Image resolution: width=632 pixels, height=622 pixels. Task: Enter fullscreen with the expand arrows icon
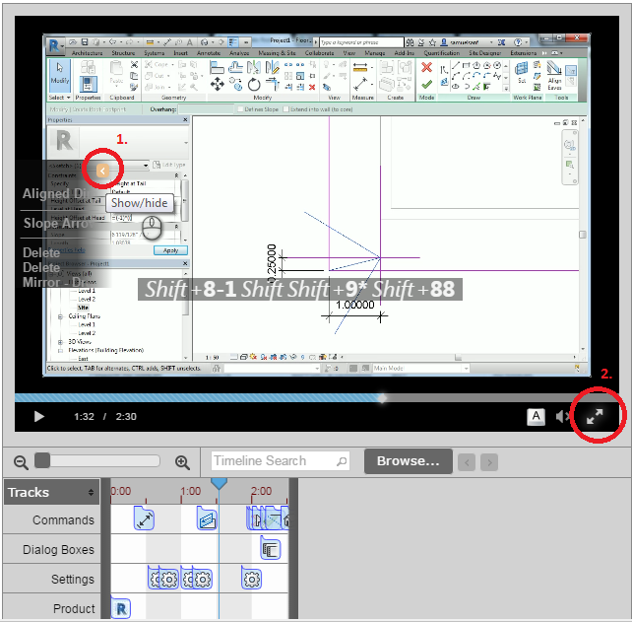coord(595,416)
